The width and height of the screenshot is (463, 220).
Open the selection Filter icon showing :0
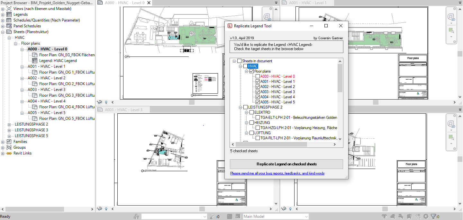433,216
